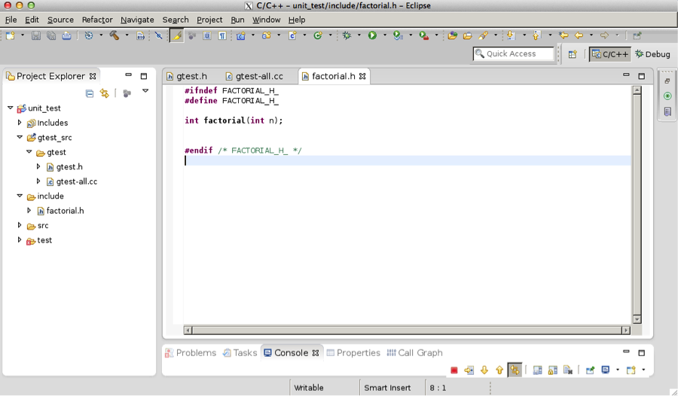The image size is (678, 396).
Task: Open the Call Graph view tab
Action: (414, 353)
